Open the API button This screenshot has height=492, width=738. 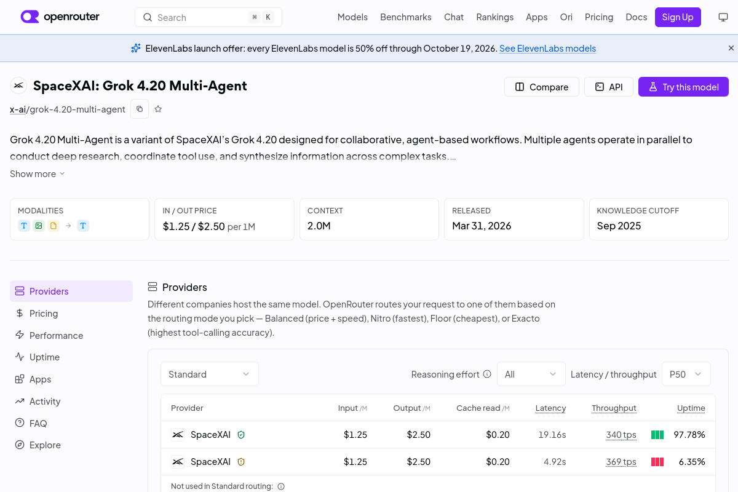coord(609,87)
